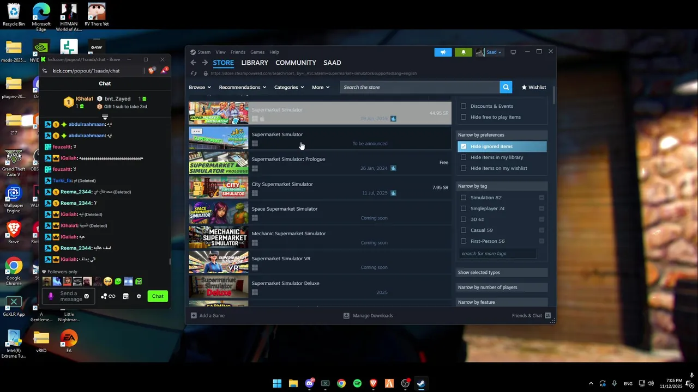Open Manage Downloads in Steam
This screenshot has width=698, height=392.
pyautogui.click(x=369, y=316)
